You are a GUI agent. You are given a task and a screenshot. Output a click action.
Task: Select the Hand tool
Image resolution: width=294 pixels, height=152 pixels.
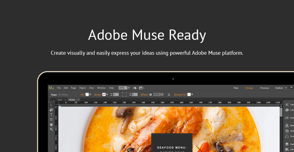click(51, 124)
